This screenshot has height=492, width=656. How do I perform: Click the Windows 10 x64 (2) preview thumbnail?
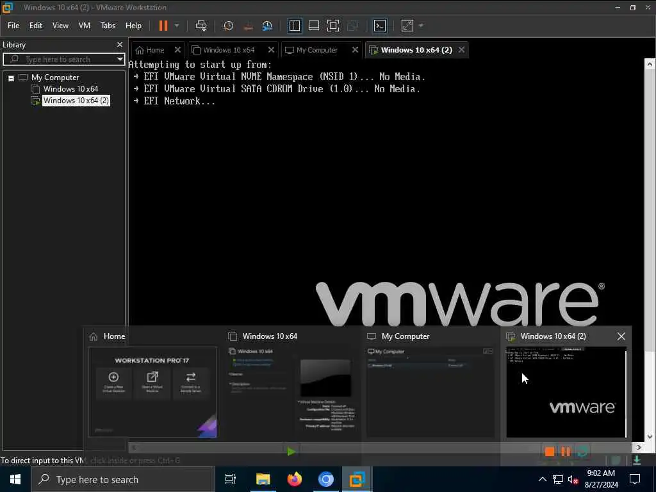566,392
